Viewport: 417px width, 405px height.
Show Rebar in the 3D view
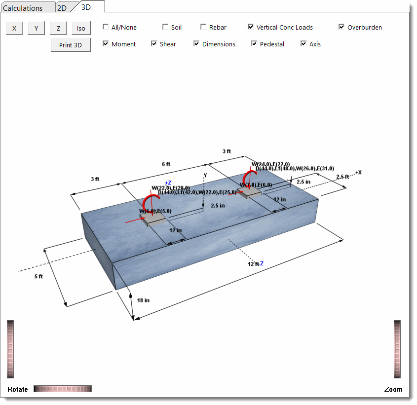click(203, 27)
